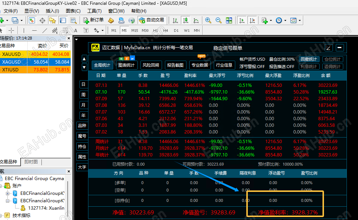The width and height of the screenshot is (358, 220).
Task: Open the 全局统计 panel button
Action: tap(102, 65)
